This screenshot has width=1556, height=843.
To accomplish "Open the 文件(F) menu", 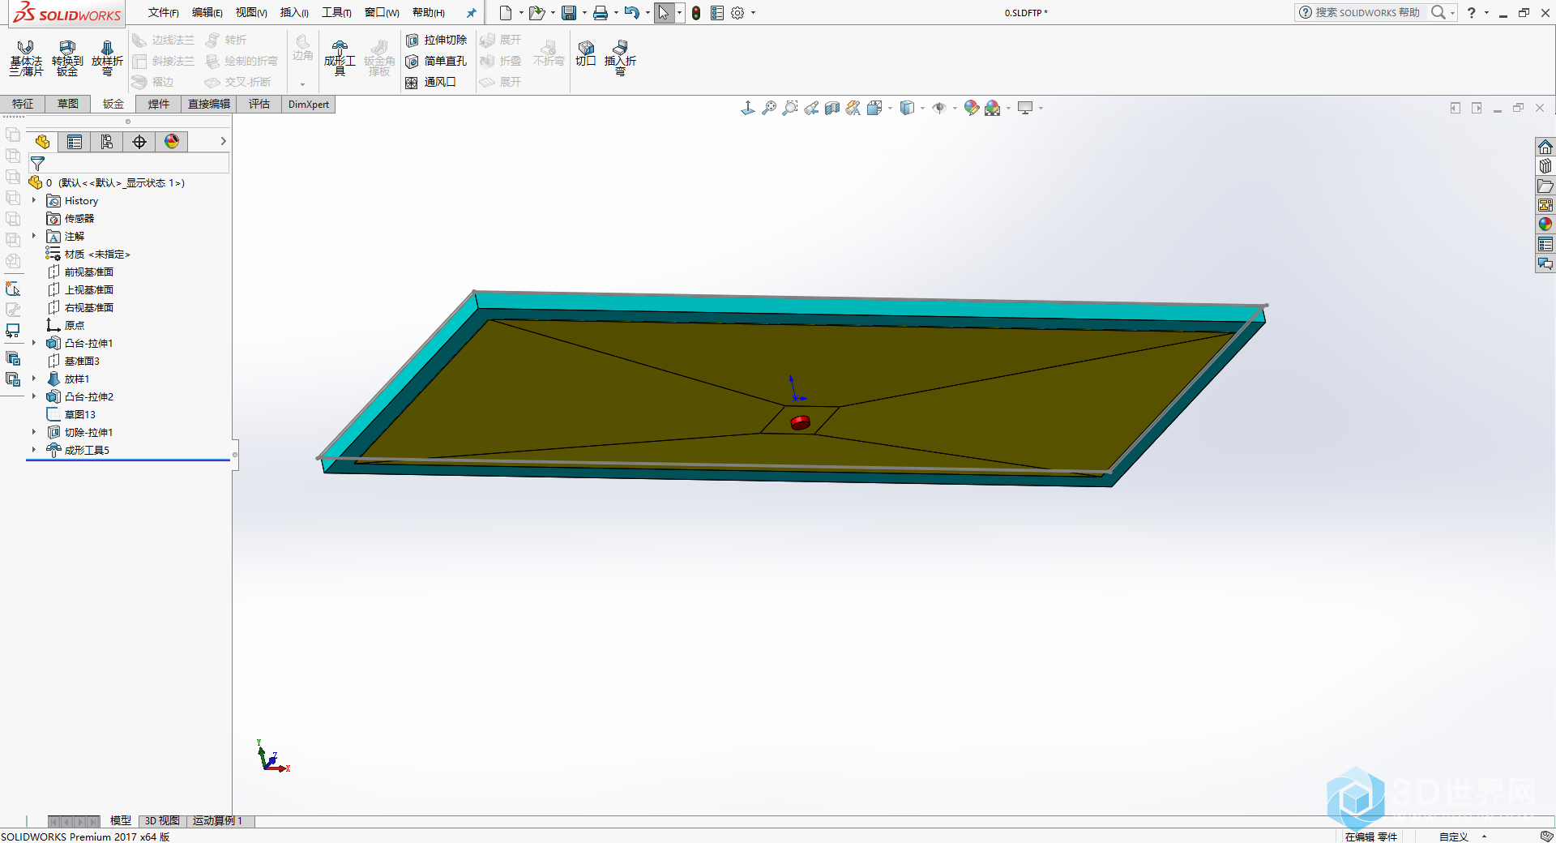I will tap(163, 13).
